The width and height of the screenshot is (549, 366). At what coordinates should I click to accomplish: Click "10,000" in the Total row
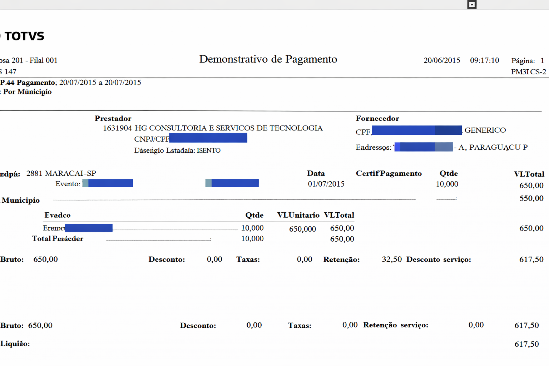tap(252, 238)
